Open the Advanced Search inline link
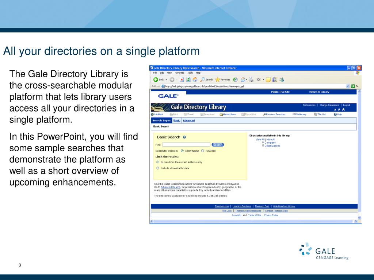 [x=171, y=187]
